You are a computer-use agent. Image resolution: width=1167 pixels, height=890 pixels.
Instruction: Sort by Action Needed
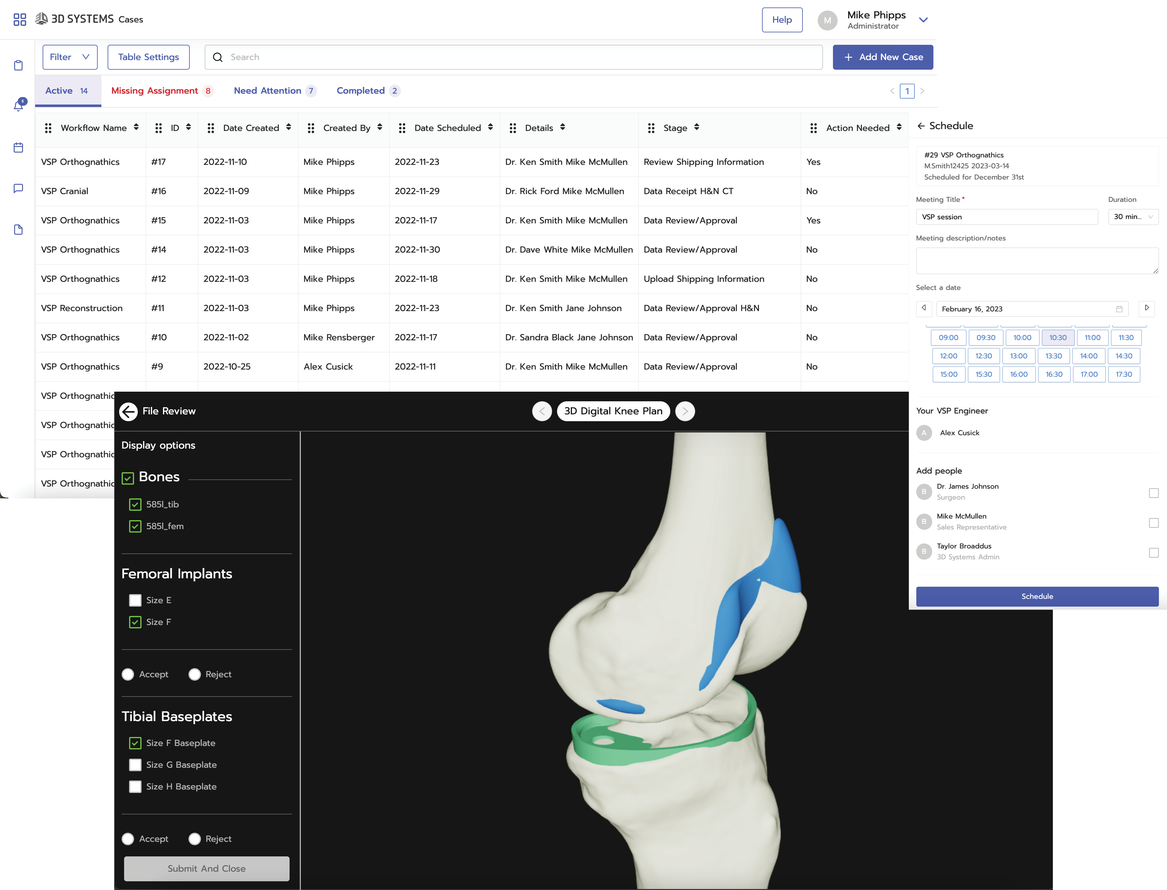(x=899, y=127)
